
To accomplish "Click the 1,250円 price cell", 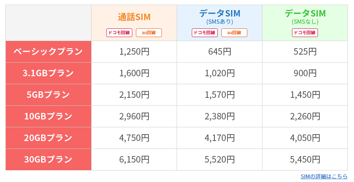I will click(134, 51).
